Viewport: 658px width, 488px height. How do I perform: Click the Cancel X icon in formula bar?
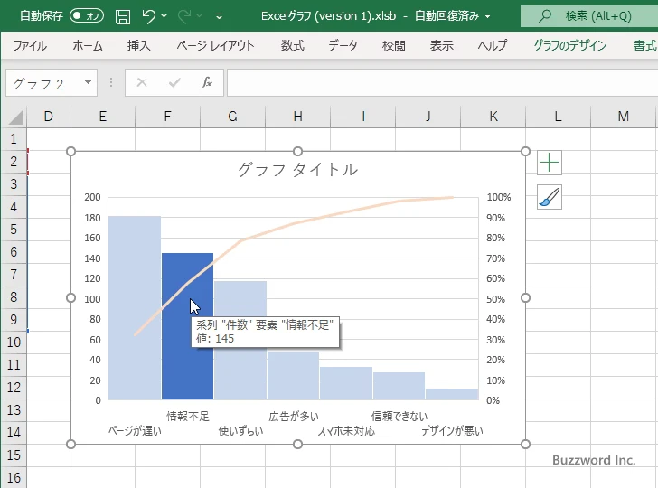142,82
